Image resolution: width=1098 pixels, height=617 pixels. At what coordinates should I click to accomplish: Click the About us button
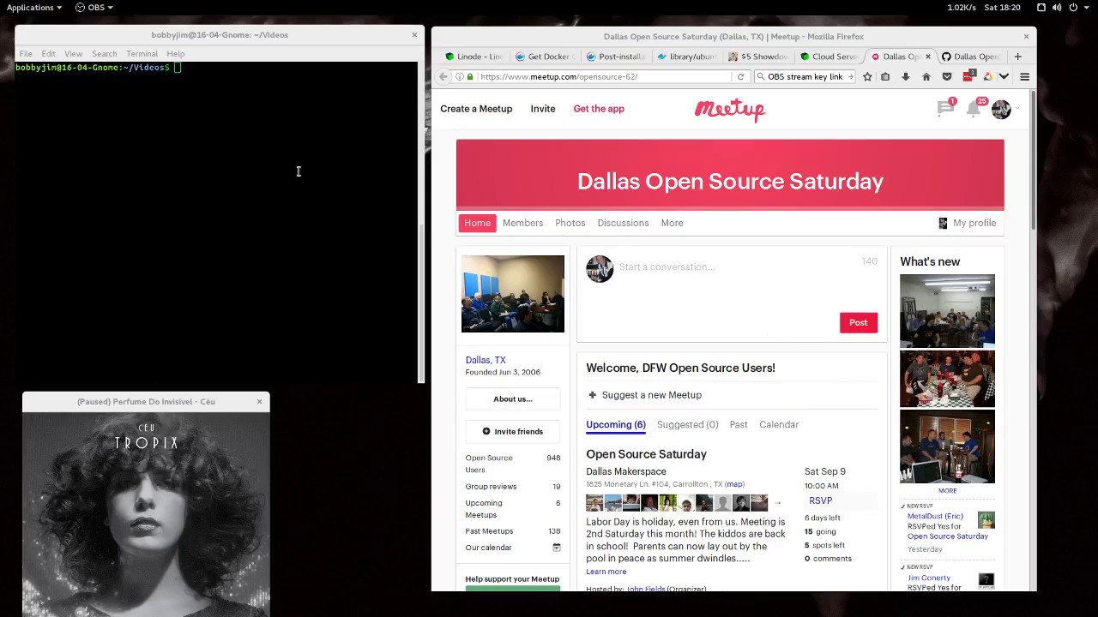(513, 398)
